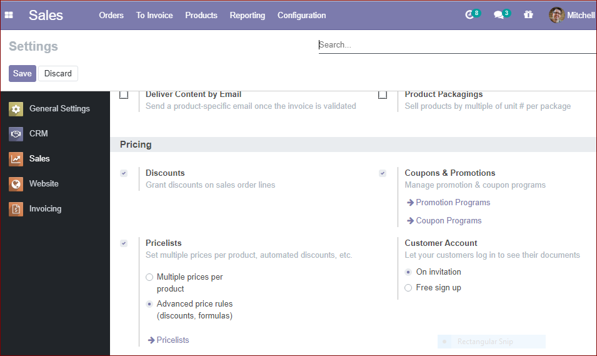This screenshot has height=356, width=597.
Task: Choose the Free sign up radio option
Action: 408,288
